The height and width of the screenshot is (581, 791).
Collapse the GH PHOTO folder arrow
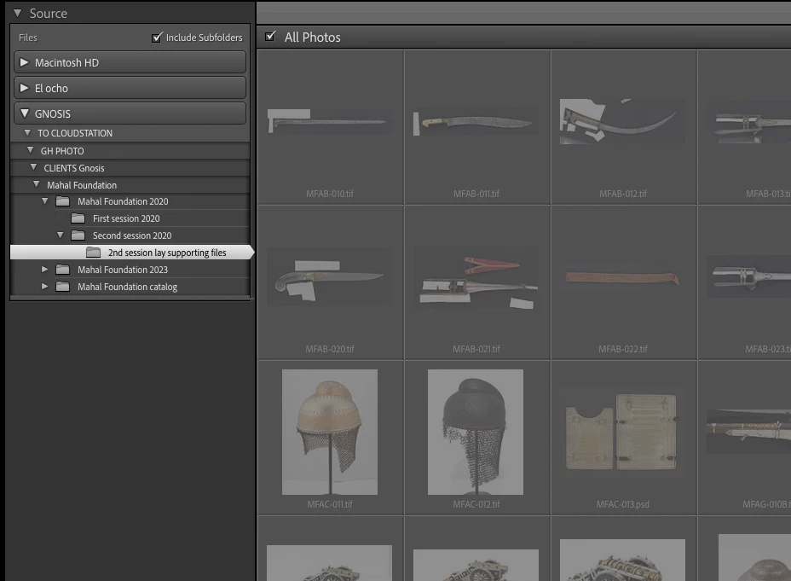[x=31, y=150]
